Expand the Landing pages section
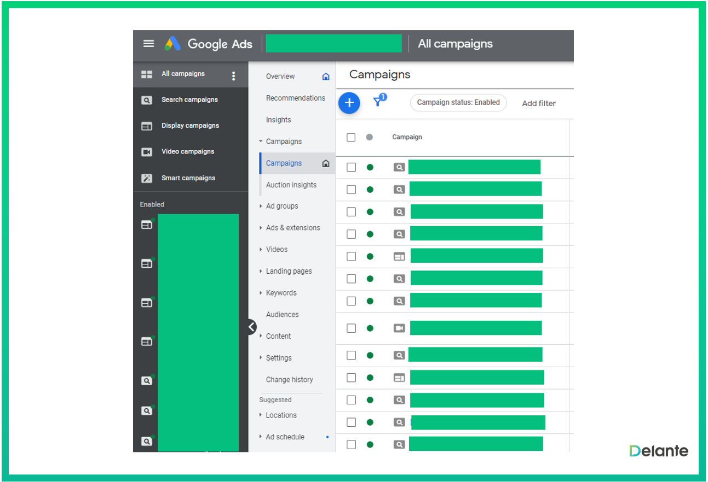 coord(261,271)
